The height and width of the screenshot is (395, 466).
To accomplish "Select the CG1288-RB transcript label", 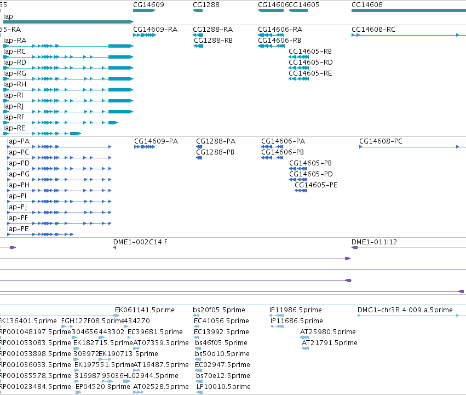I will tap(214, 40).
